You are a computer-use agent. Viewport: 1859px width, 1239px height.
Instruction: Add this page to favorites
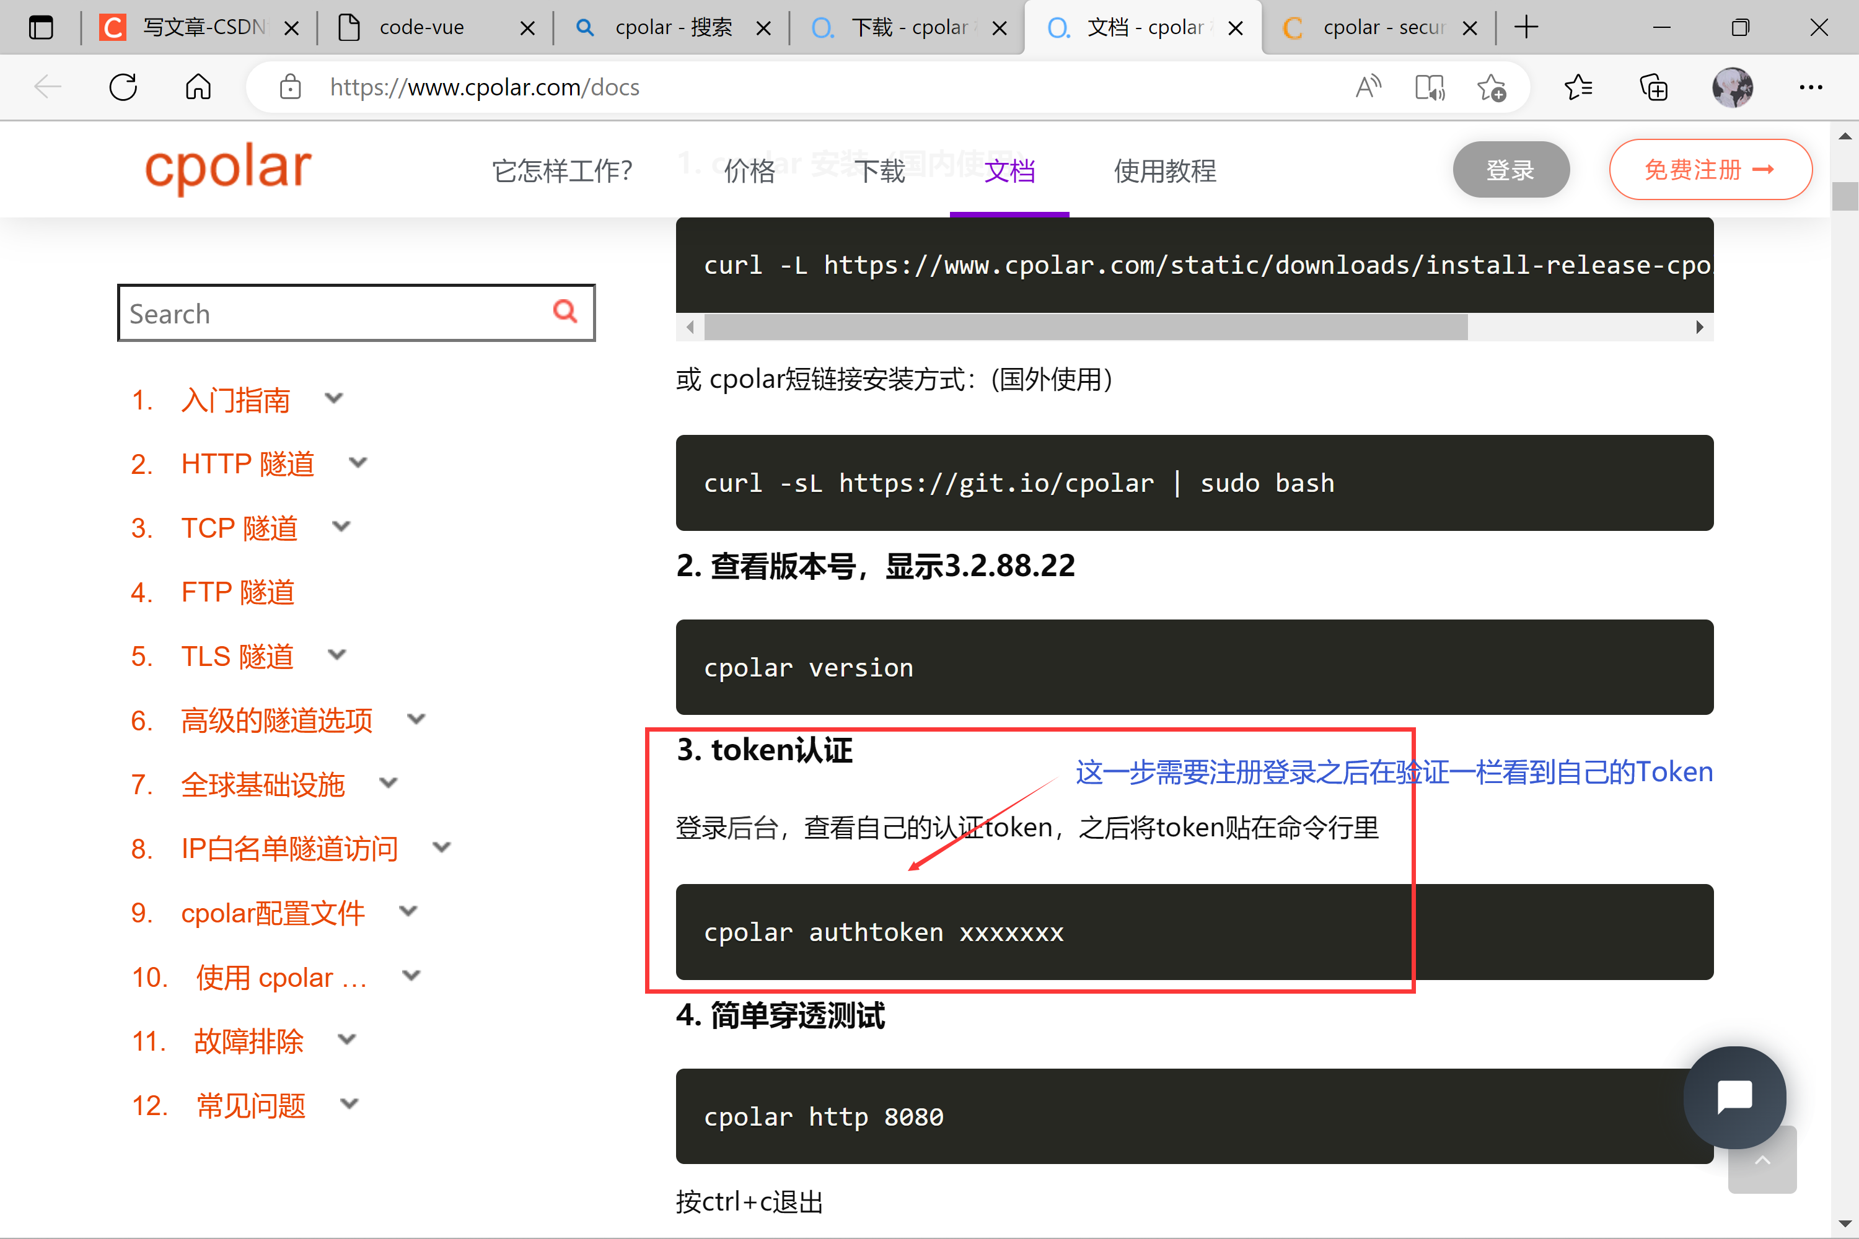click(x=1492, y=87)
